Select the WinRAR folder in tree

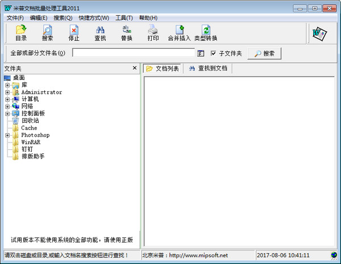tap(31, 143)
